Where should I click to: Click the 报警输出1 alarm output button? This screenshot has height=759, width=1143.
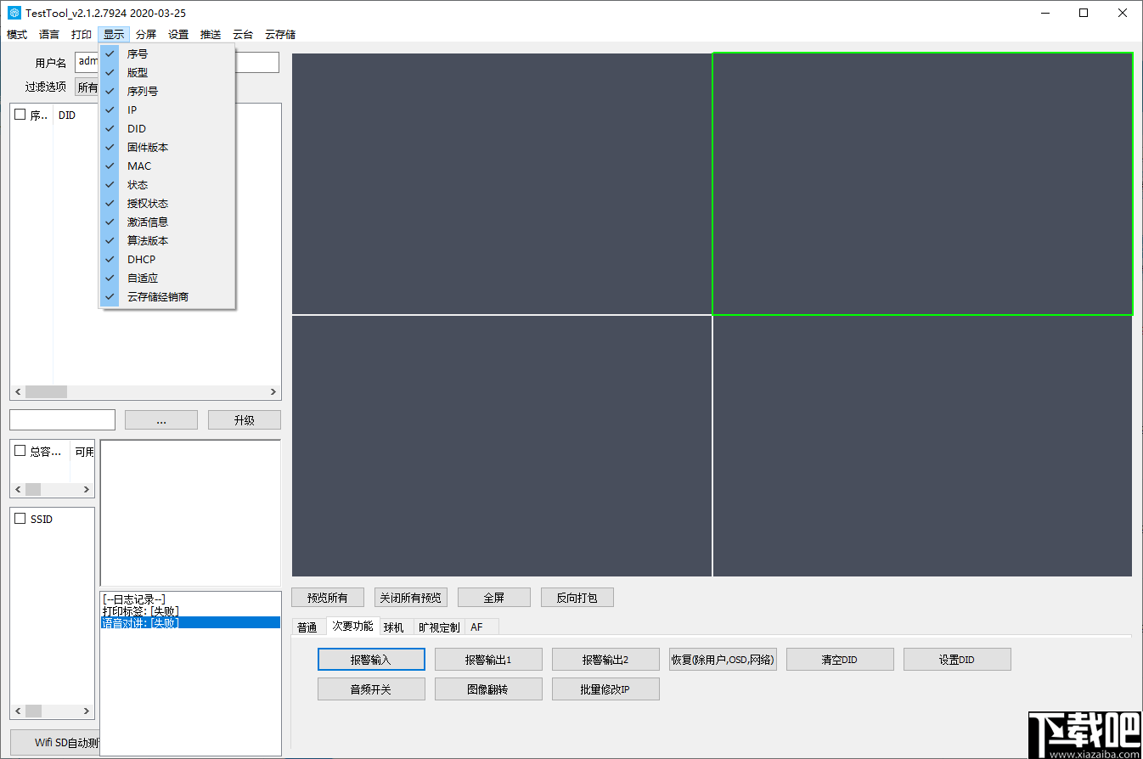(488, 659)
